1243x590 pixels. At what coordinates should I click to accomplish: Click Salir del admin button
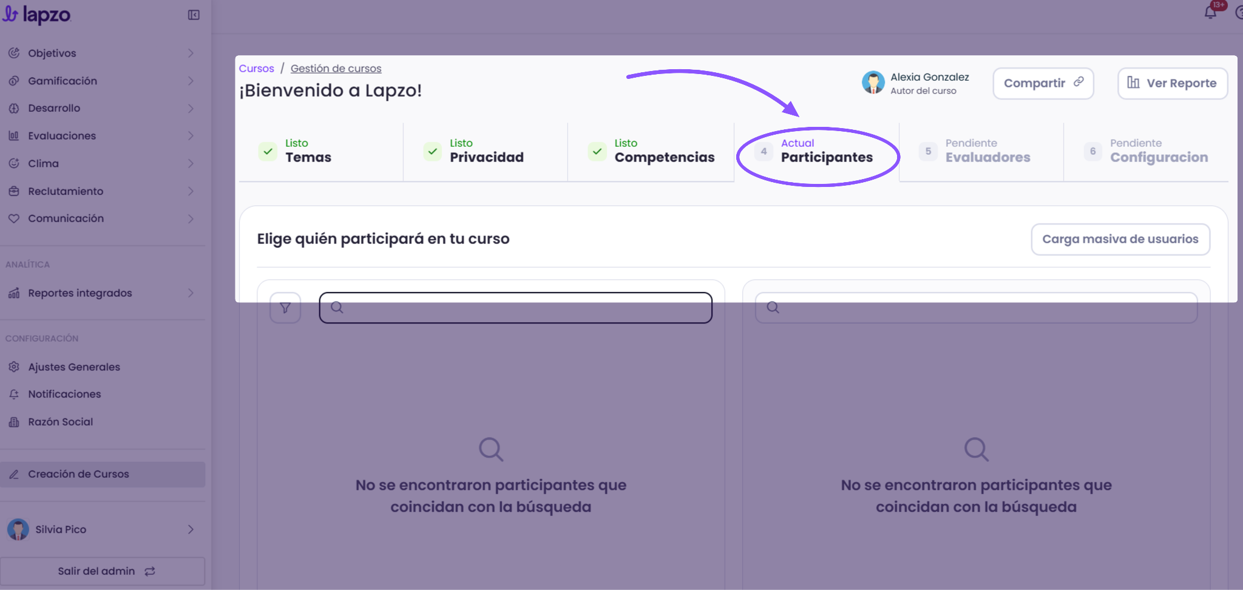tap(103, 571)
